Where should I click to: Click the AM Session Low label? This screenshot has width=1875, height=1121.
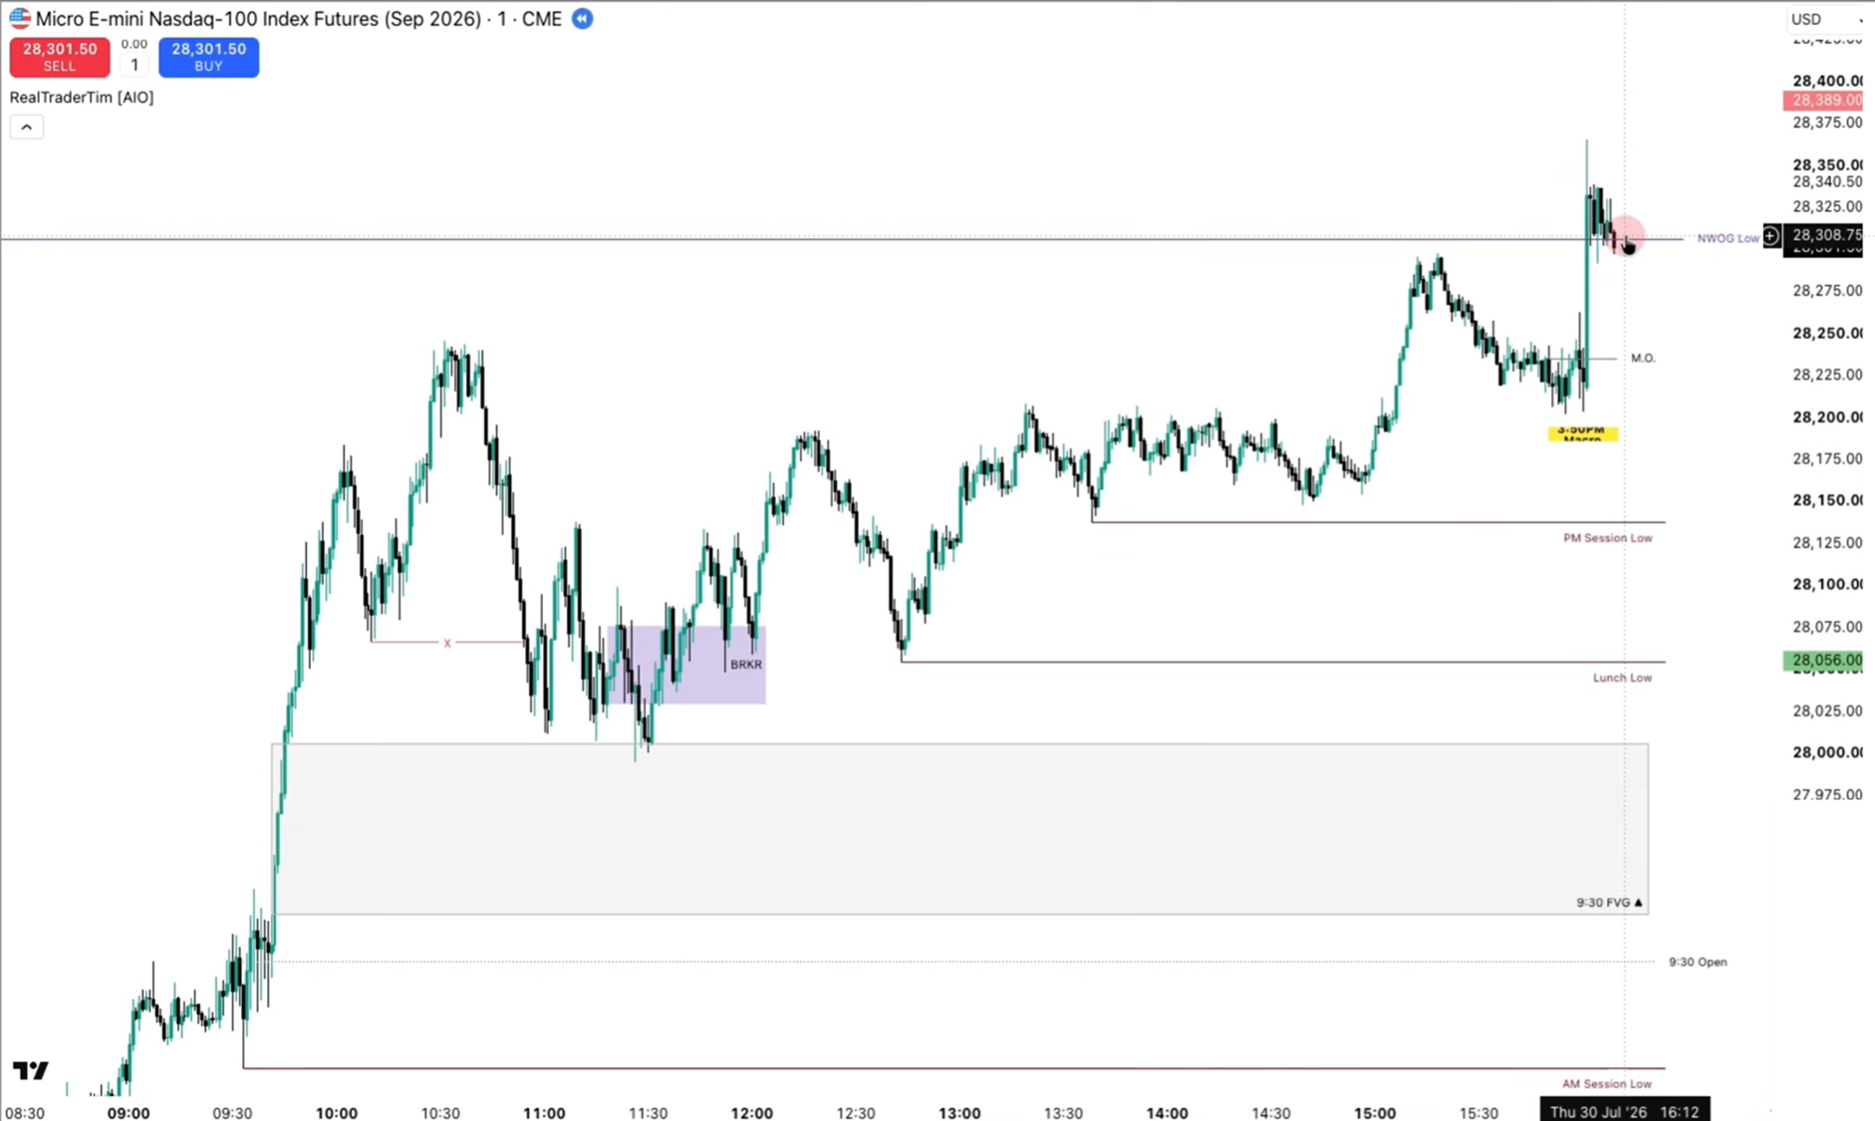1606,1084
